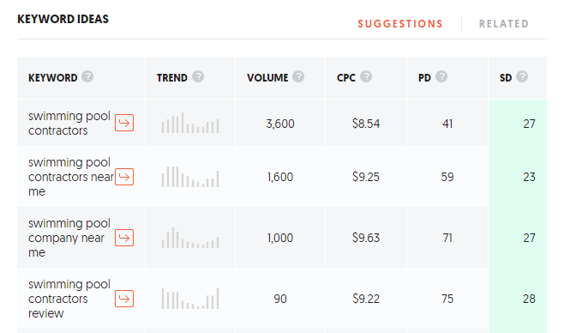Sort by the SD column header

click(506, 77)
